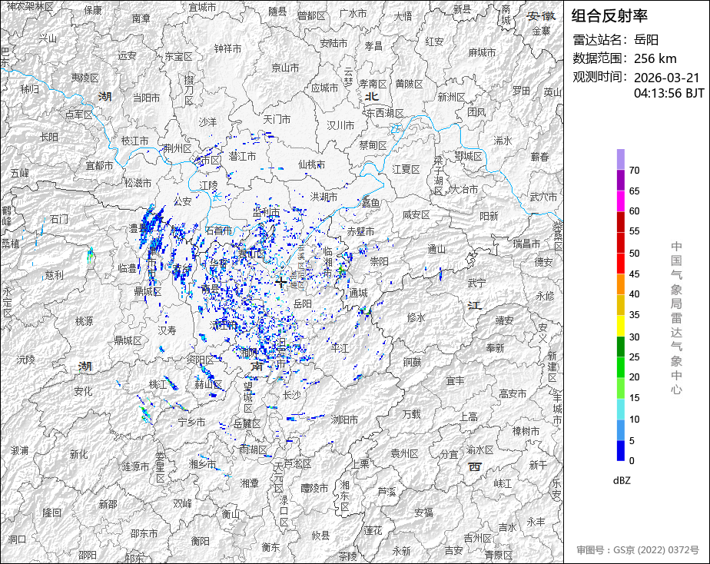Click the 组合反射率 title

coord(609,16)
